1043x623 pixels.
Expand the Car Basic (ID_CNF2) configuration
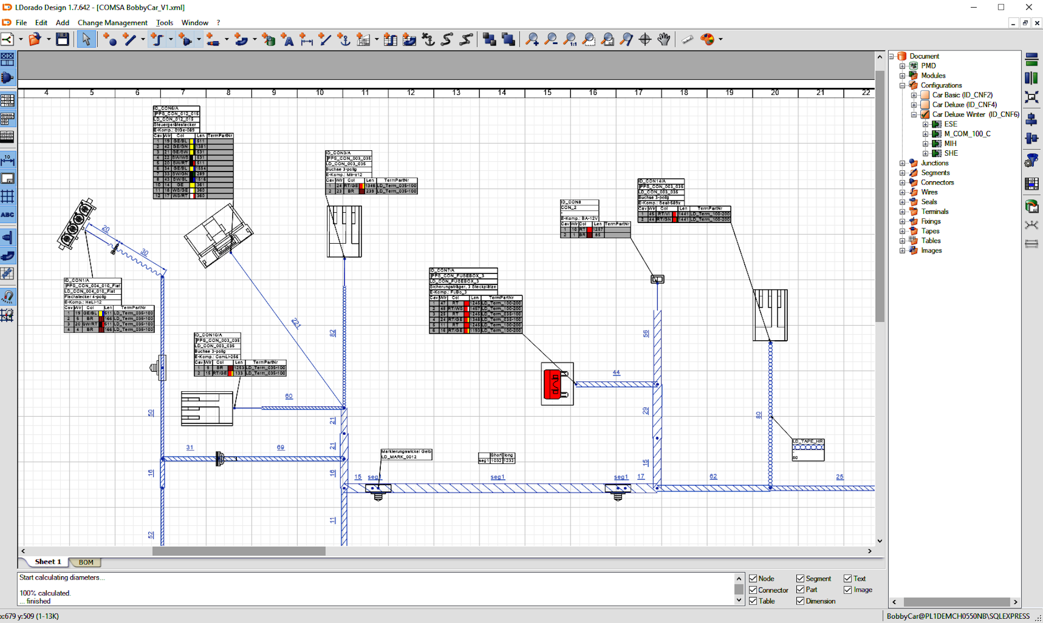pos(914,96)
